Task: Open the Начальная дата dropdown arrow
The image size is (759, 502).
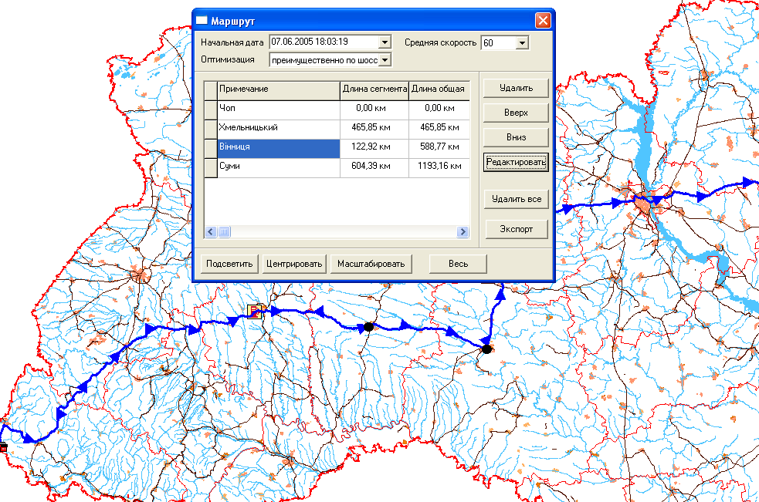Action: [x=385, y=42]
